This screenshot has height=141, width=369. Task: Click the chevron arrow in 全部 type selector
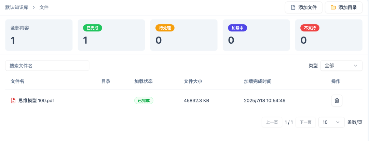[356, 66]
